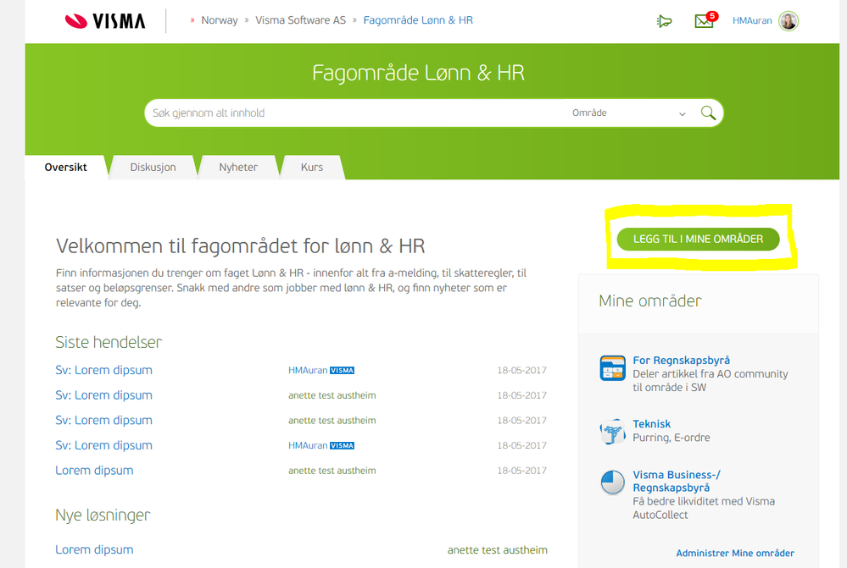Open the announcements megaphone icon
Image resolution: width=847 pixels, height=568 pixels.
(664, 21)
